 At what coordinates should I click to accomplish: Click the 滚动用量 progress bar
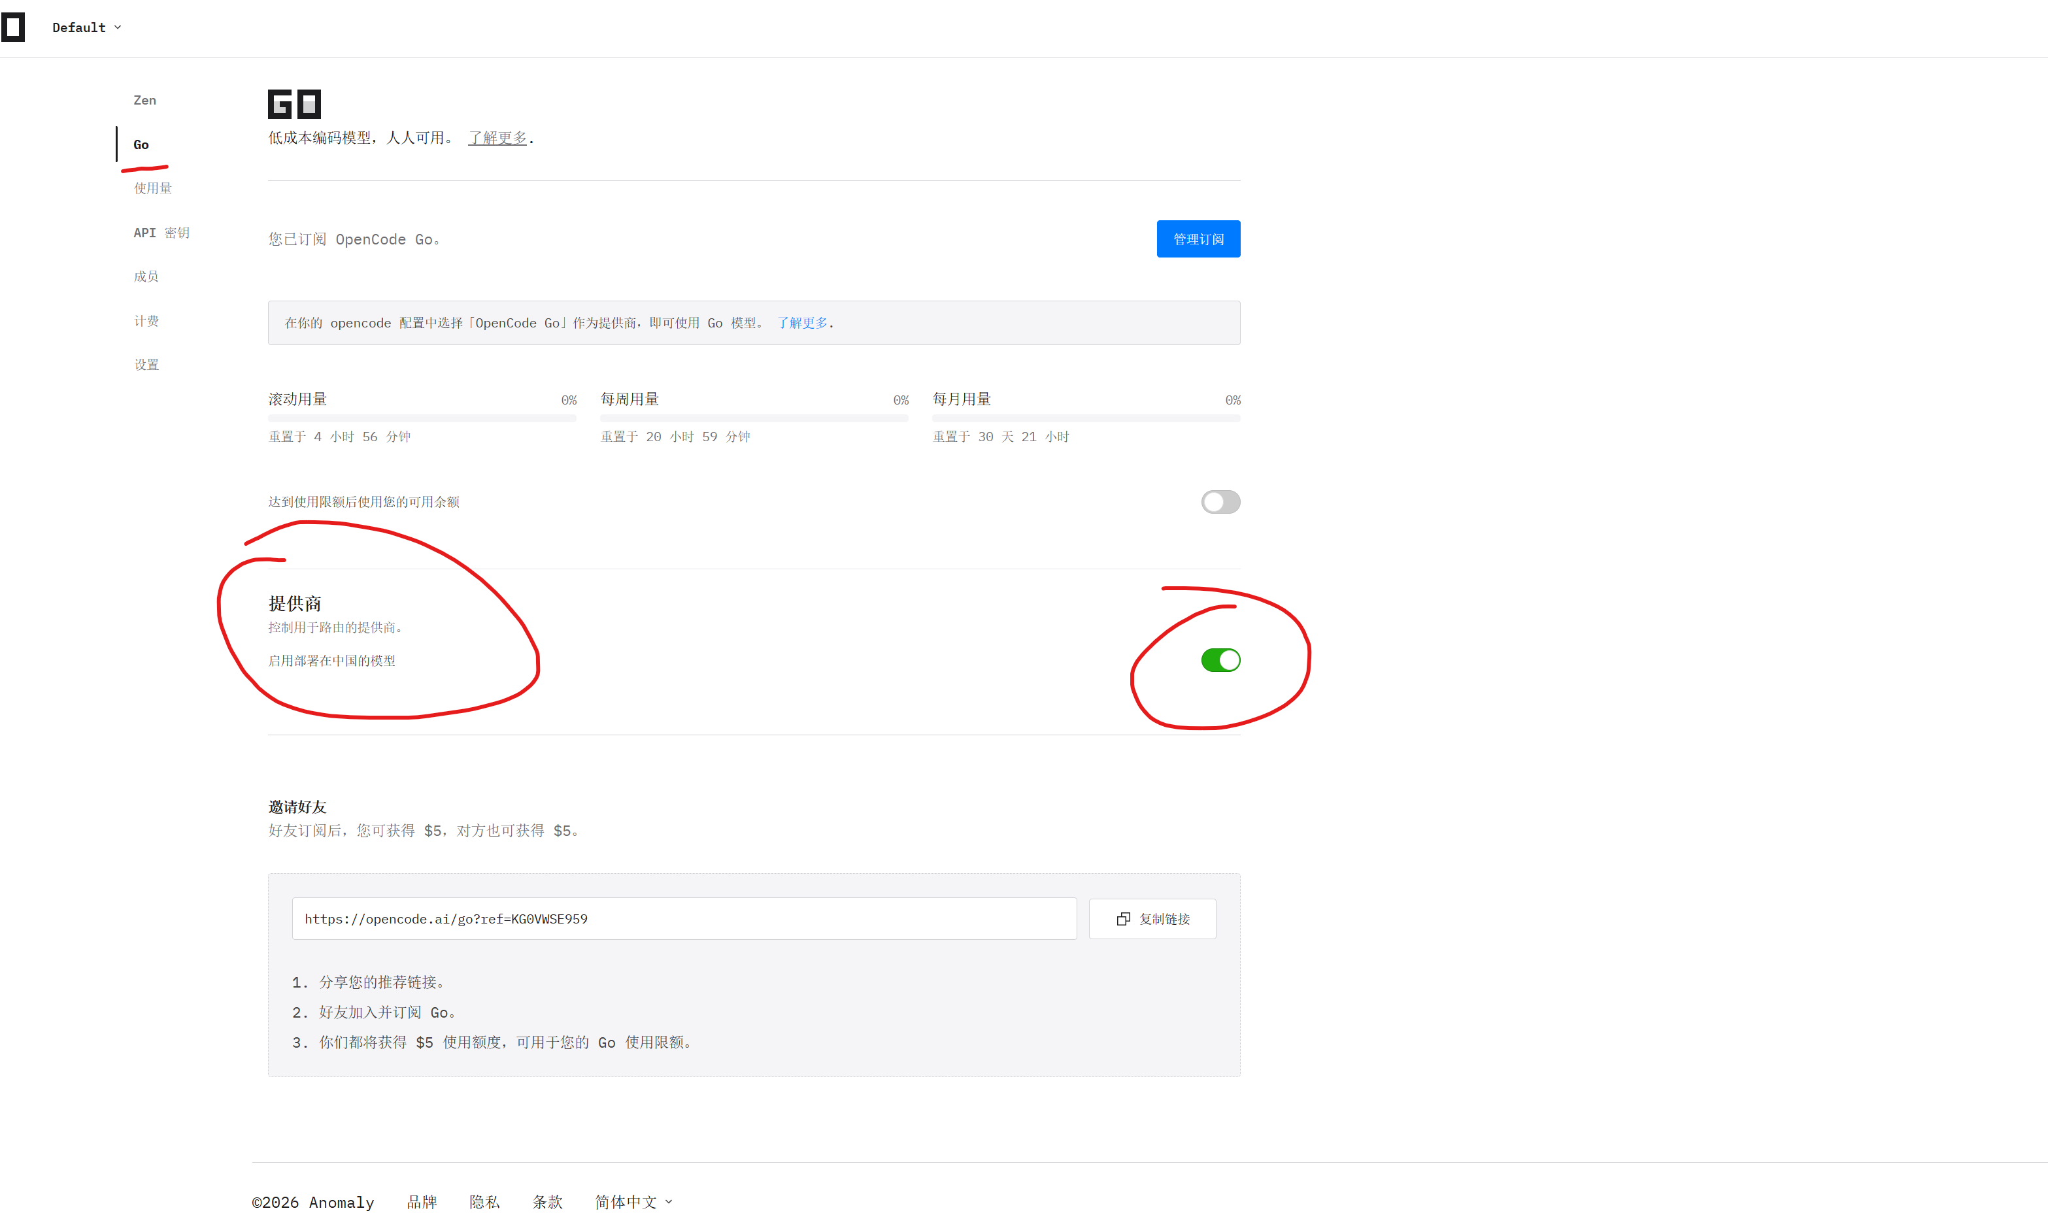click(422, 418)
